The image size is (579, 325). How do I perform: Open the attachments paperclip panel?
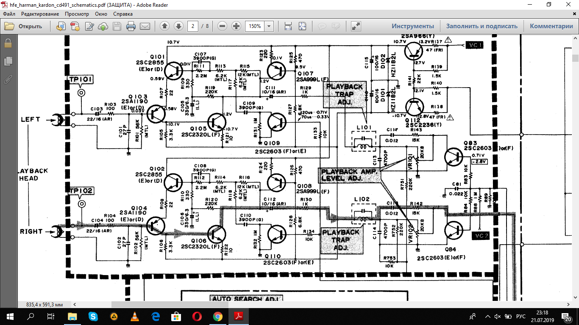(8, 79)
